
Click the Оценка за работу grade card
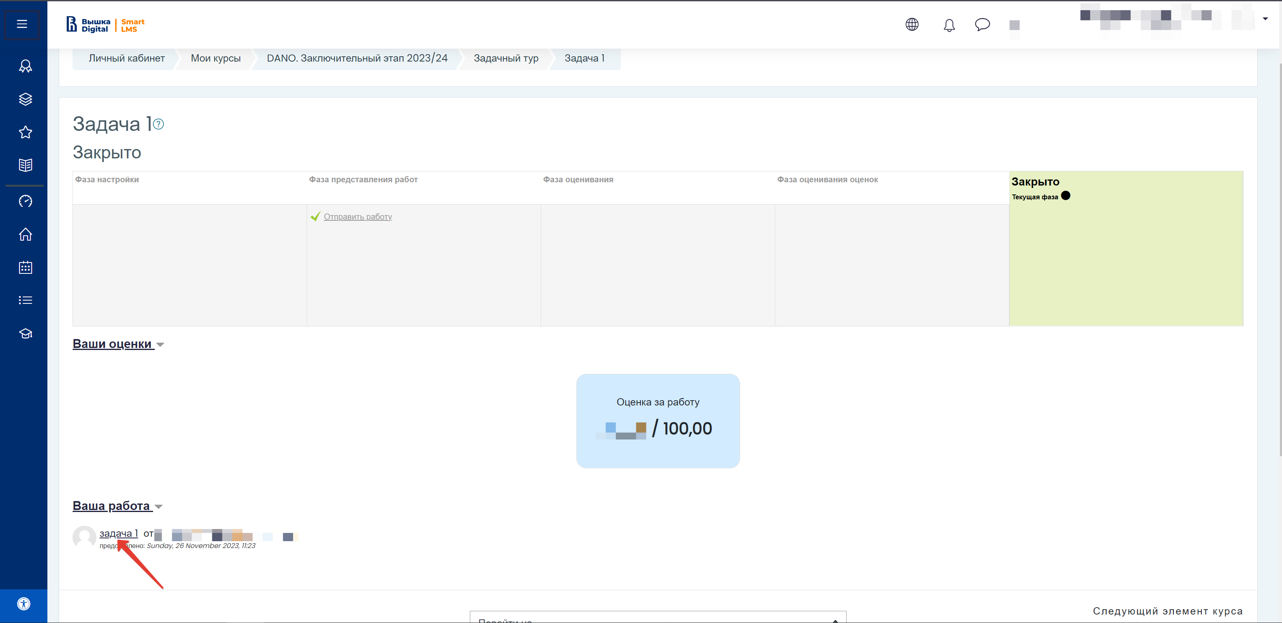[x=658, y=421]
